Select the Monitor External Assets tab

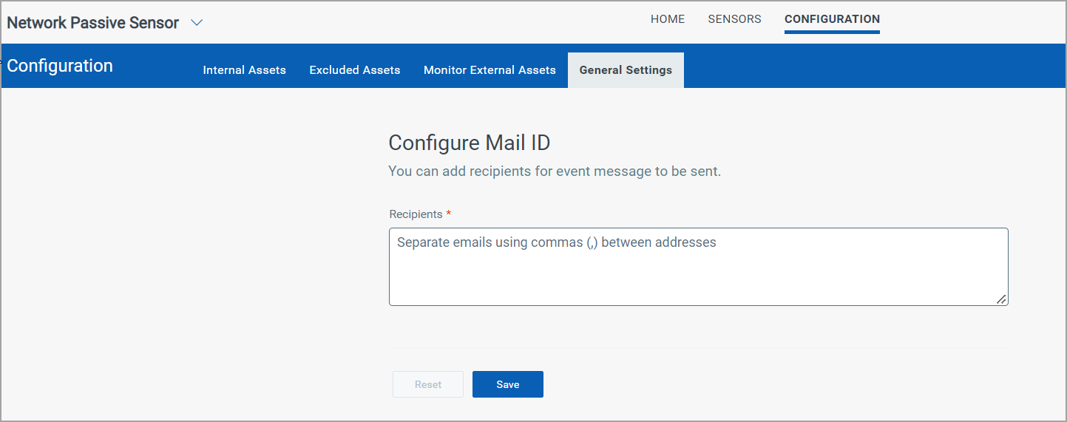coord(490,70)
